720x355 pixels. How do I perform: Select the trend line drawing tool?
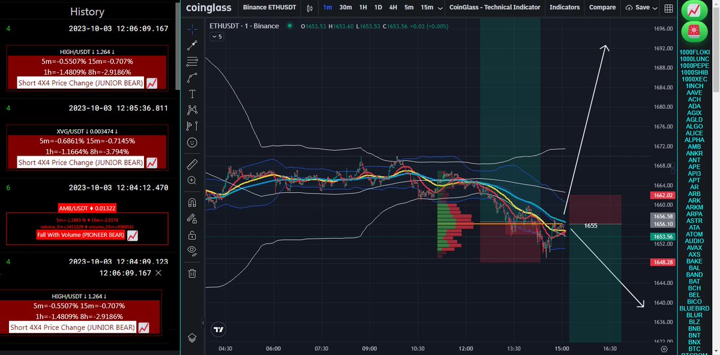192,45
